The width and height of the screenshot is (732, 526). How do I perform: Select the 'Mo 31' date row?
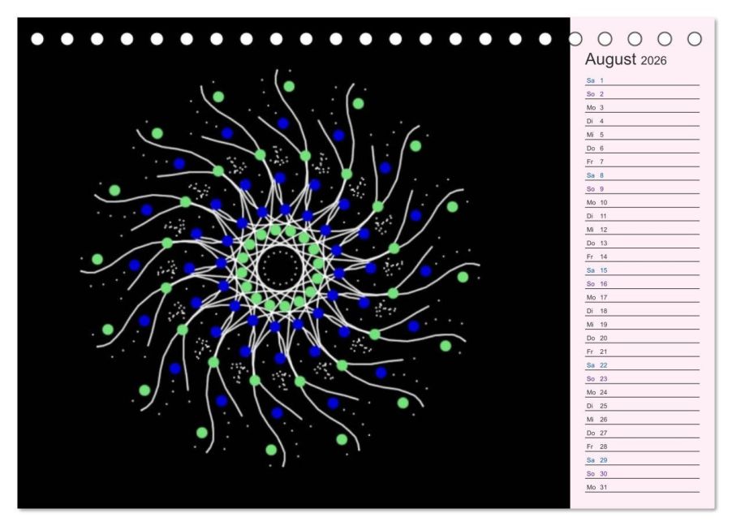[x=643, y=487]
